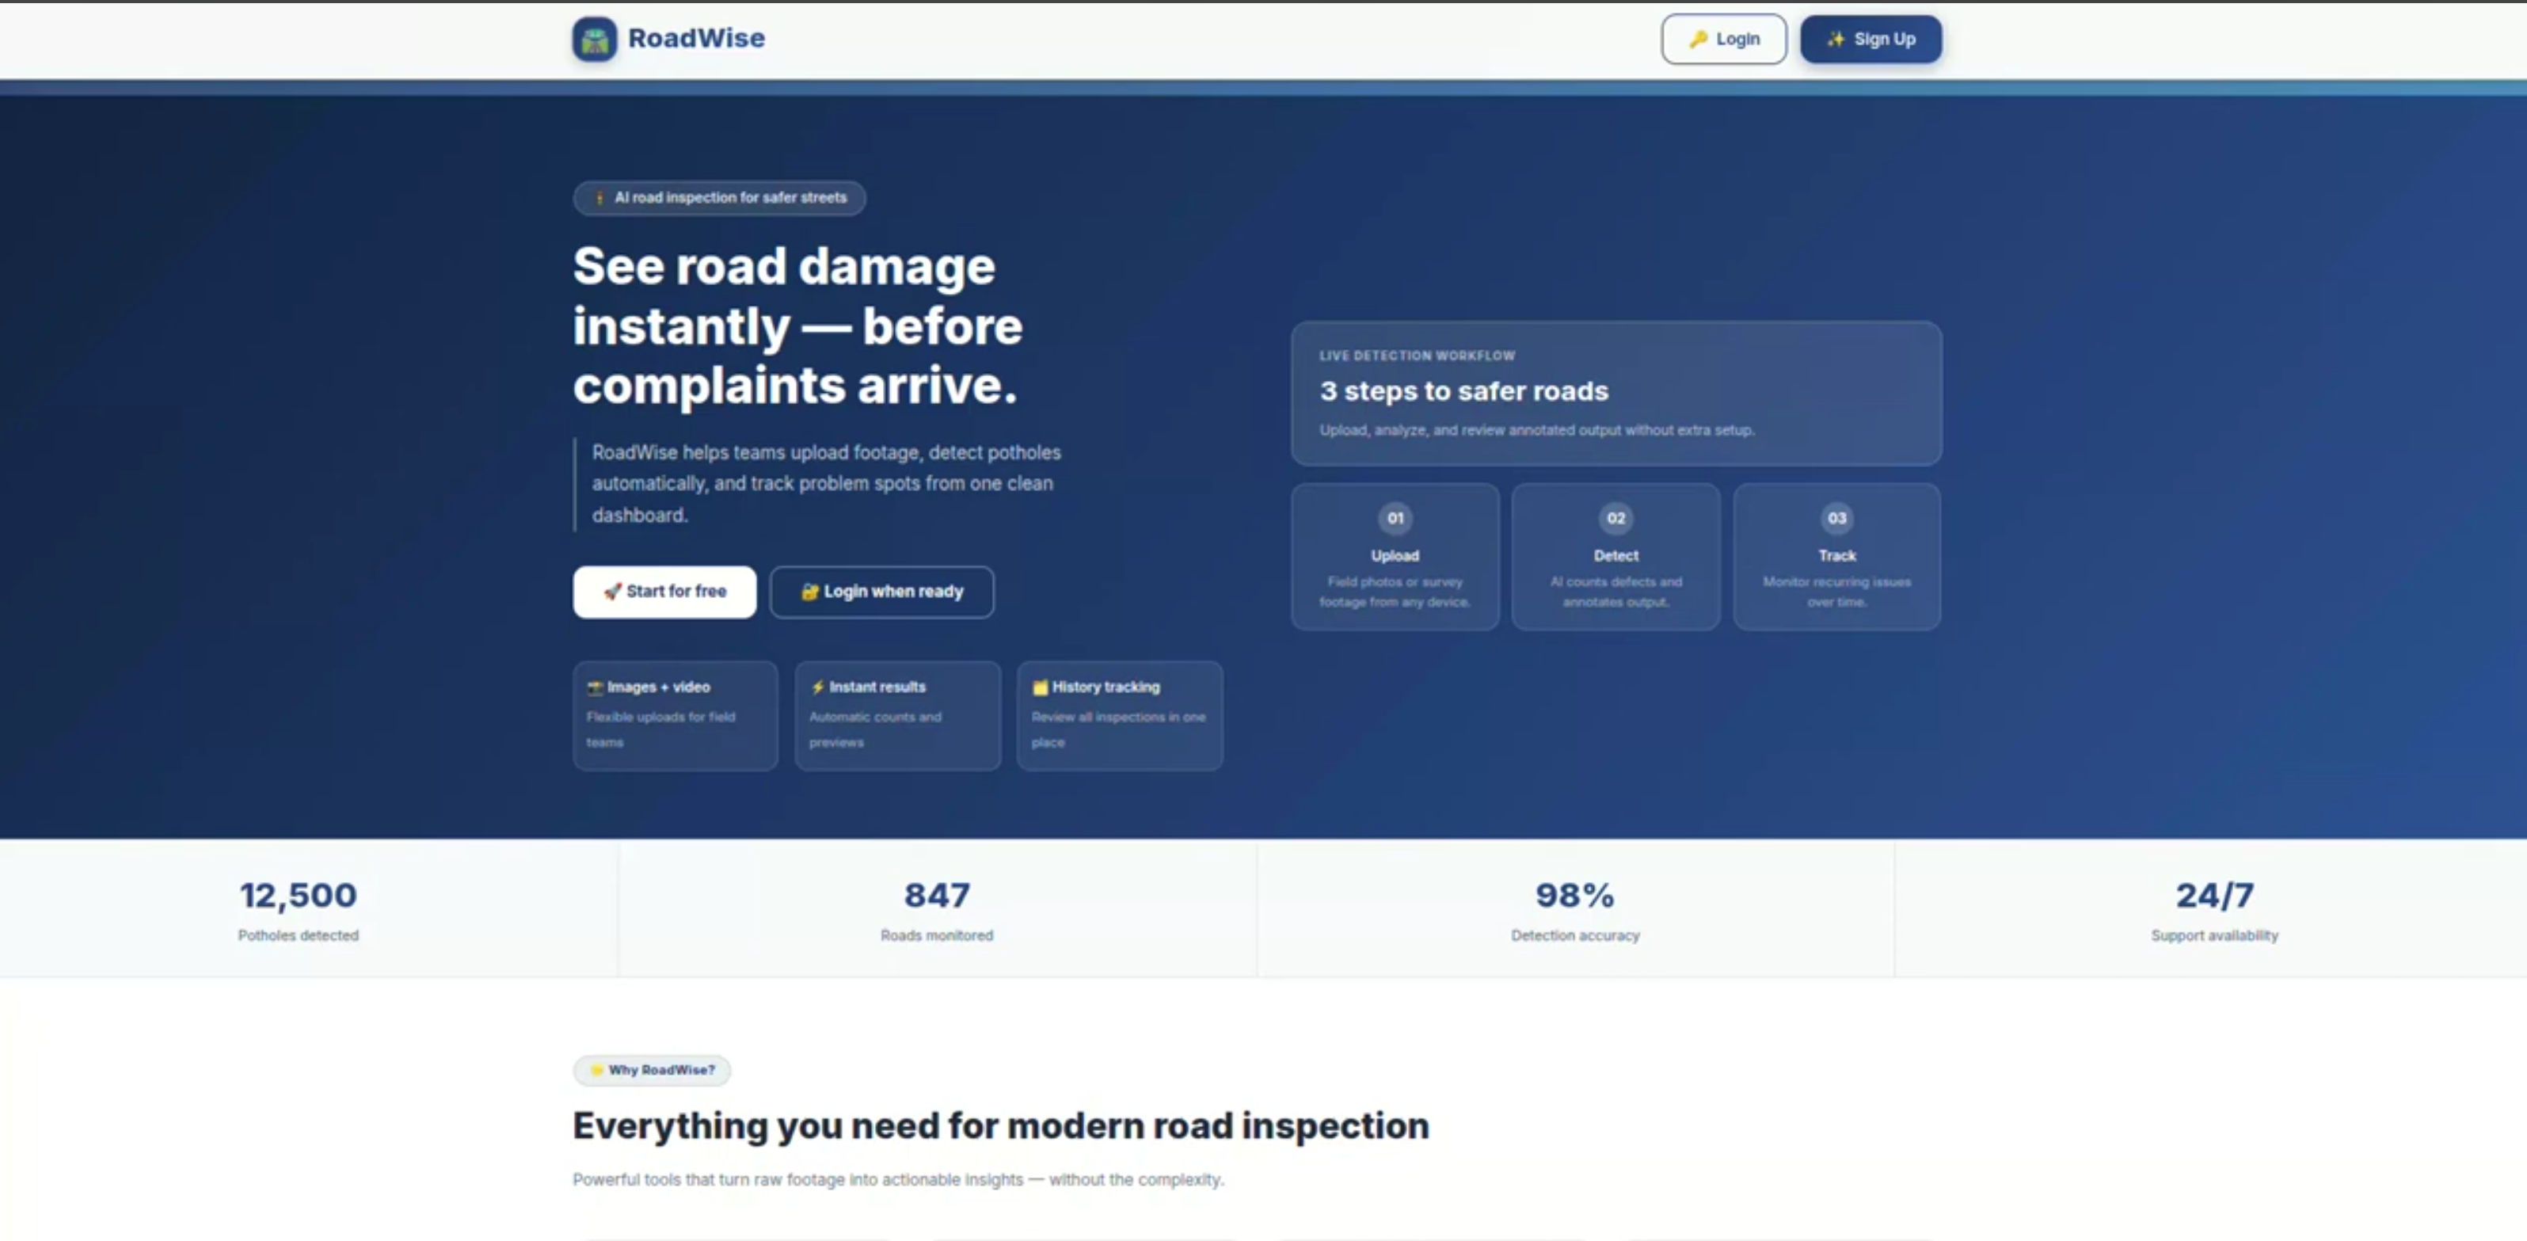Image resolution: width=2527 pixels, height=1241 pixels.
Task: Click the 'RoadWise helps teams upload footage' paragraph
Action: [x=826, y=484]
